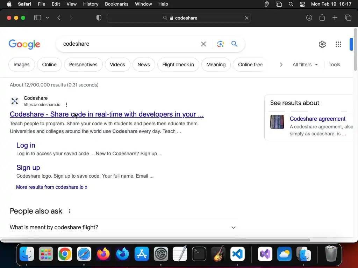
Task: Open System Settings from the Dock
Action: 161,254
